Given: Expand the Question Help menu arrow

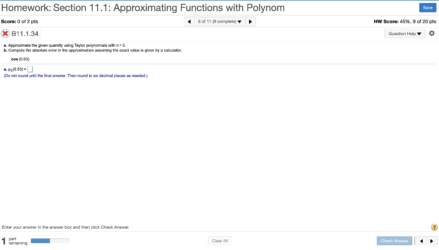Looking at the screenshot, I should point(418,33).
